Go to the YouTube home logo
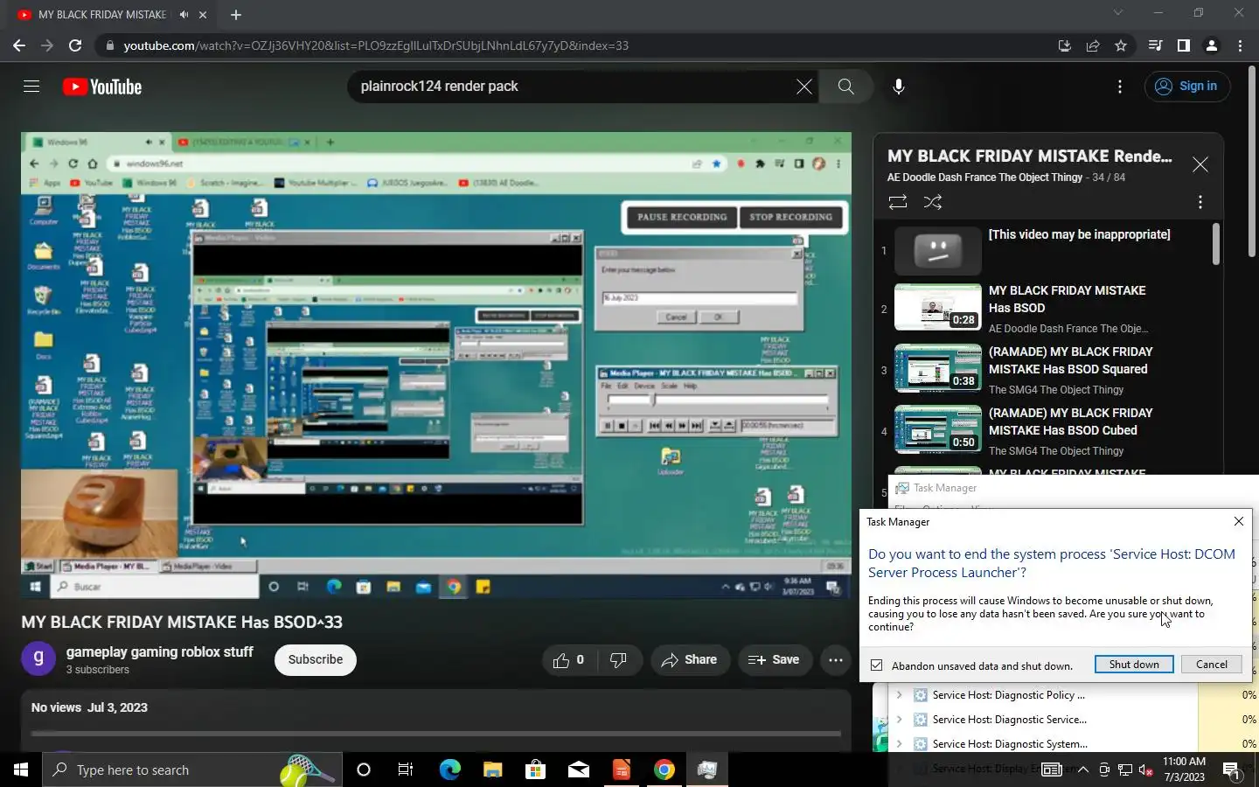Image resolution: width=1259 pixels, height=787 pixels. (x=102, y=87)
